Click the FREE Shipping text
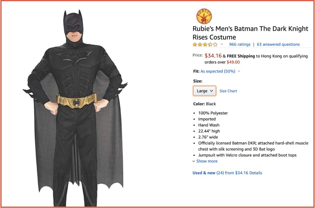 click(241, 56)
